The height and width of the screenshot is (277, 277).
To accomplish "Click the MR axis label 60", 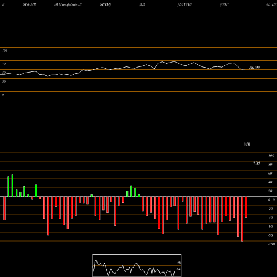I will [270, 173].
